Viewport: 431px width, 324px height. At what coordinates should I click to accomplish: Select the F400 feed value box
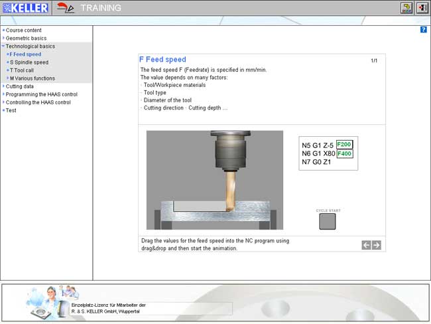(x=344, y=153)
